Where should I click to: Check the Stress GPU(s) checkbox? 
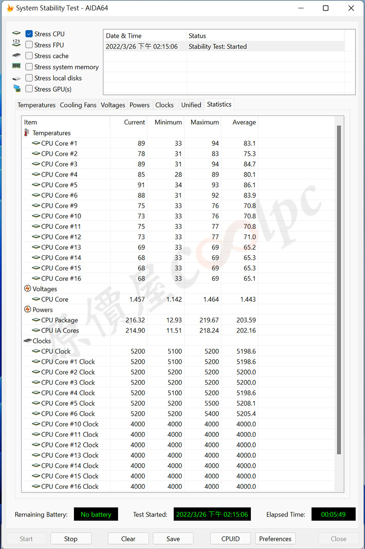click(29, 89)
